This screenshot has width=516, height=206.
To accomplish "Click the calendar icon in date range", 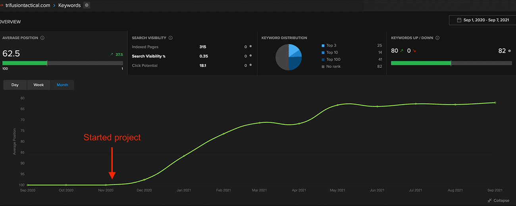I will 459,20.
